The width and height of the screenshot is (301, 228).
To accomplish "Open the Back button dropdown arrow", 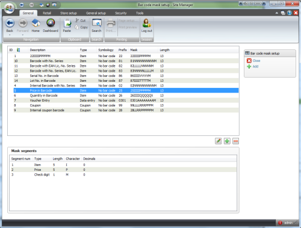I will [10, 35].
